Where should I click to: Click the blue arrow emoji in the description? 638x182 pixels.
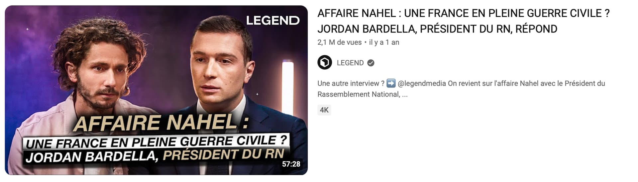(x=391, y=83)
